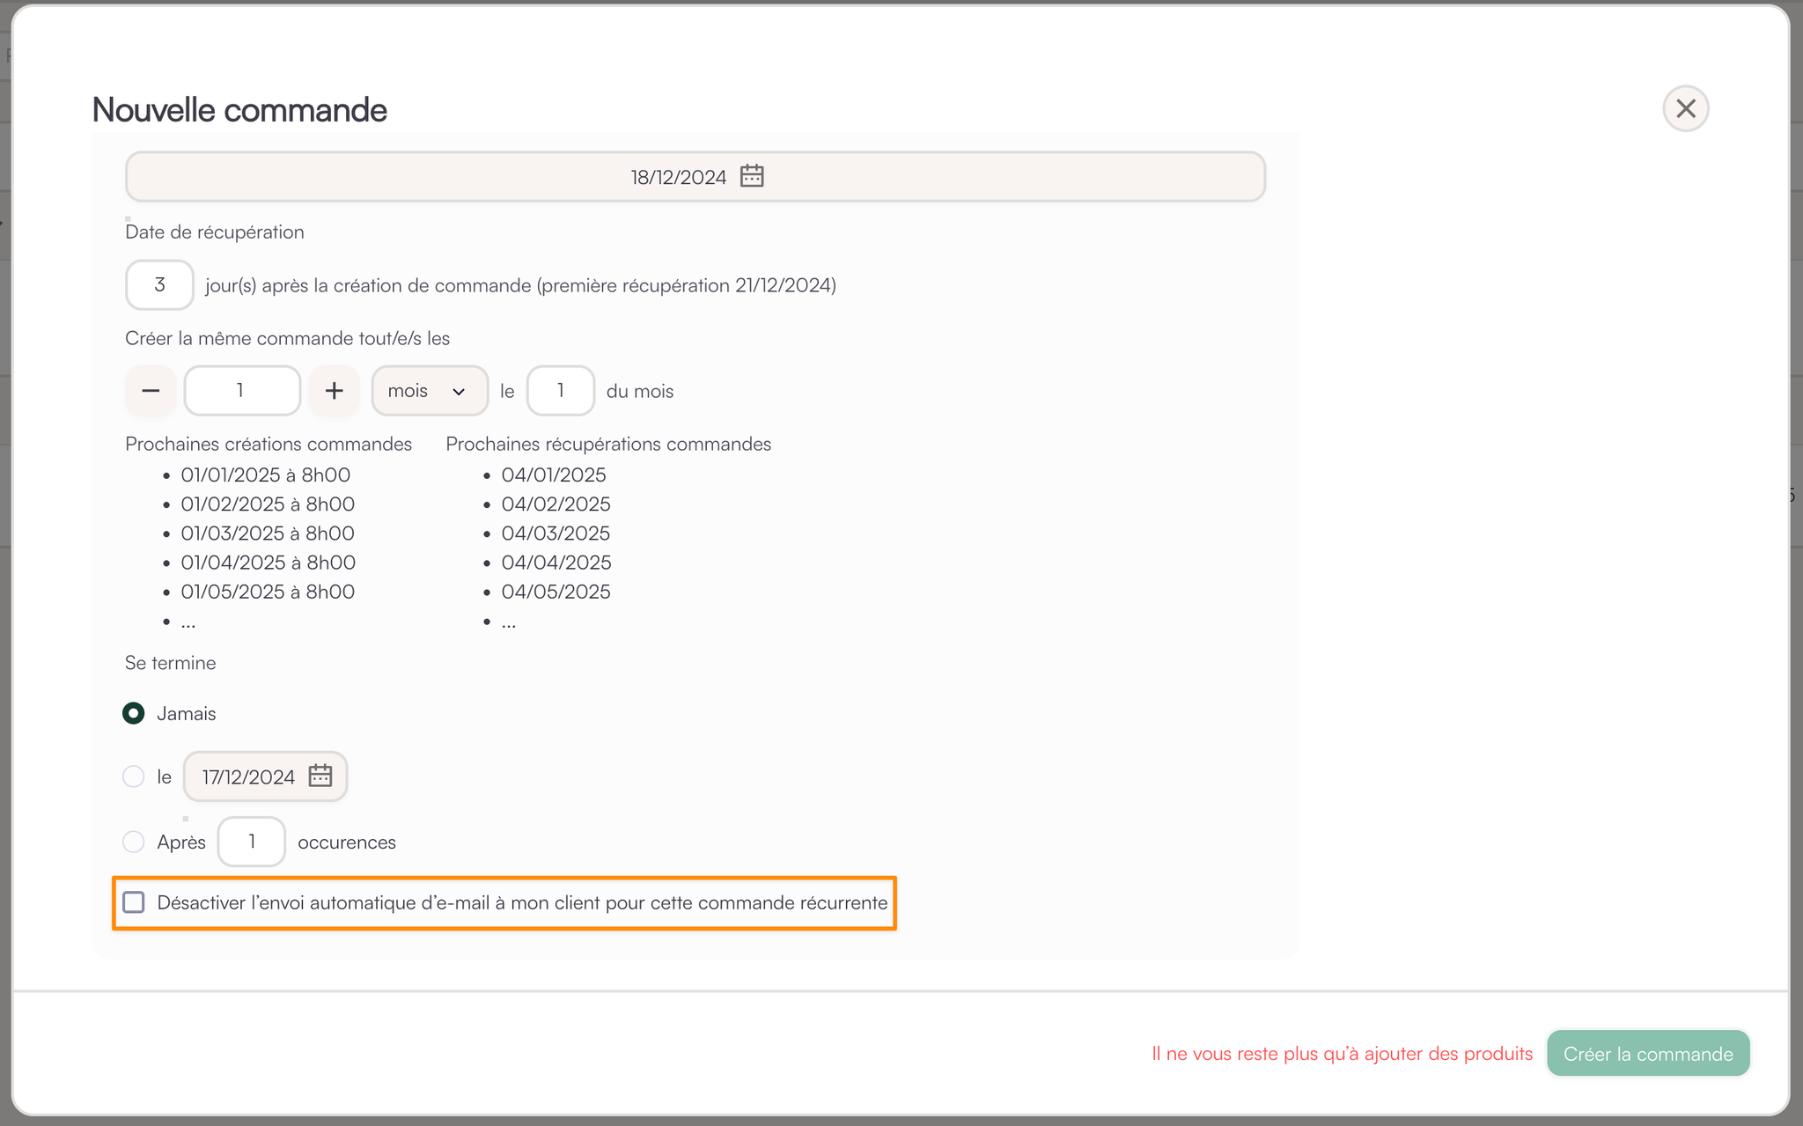1803x1126 pixels.
Task: Click the occurrences count input field
Action: 252,842
